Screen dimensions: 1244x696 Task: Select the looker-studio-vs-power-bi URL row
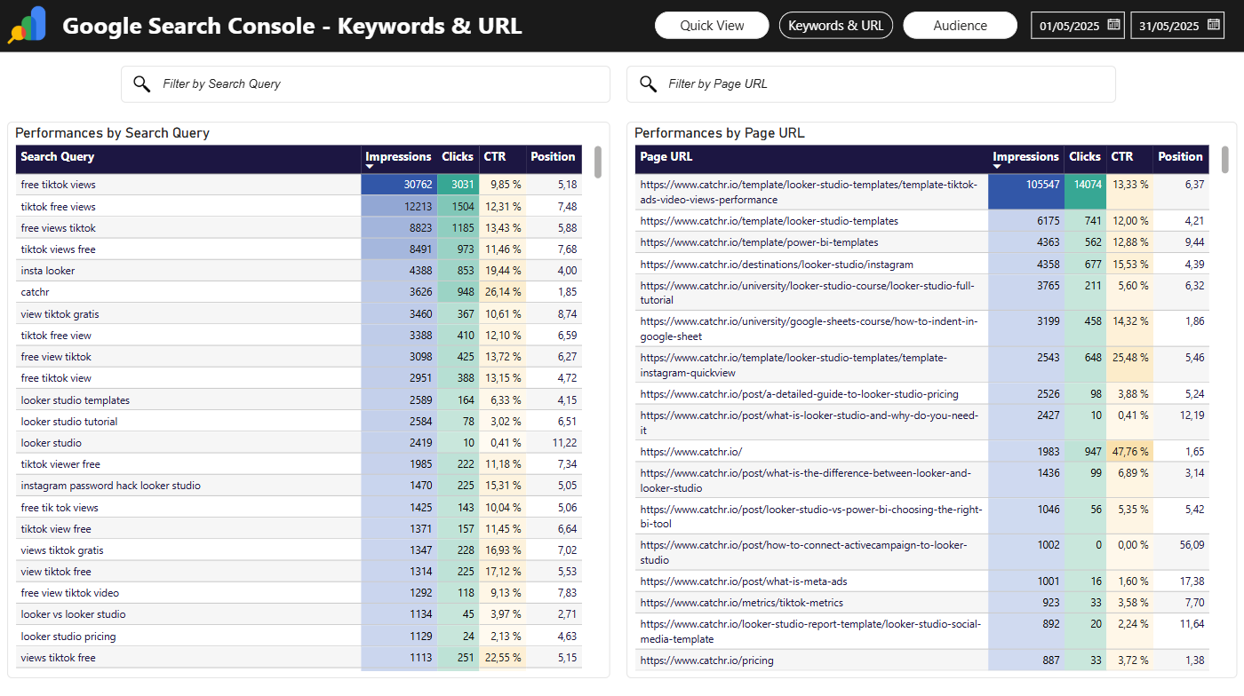pos(921,516)
